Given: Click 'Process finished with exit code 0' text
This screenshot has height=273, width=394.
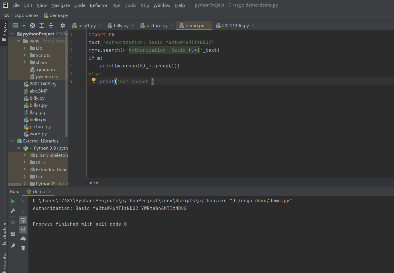Looking at the screenshot, I should click(80, 224).
